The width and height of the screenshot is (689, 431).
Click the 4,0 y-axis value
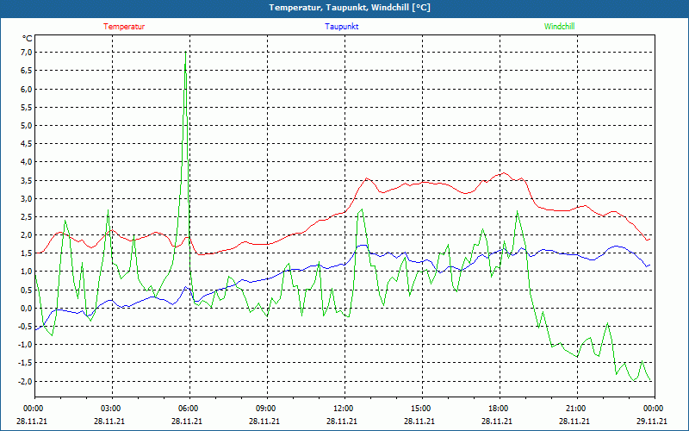(27, 162)
